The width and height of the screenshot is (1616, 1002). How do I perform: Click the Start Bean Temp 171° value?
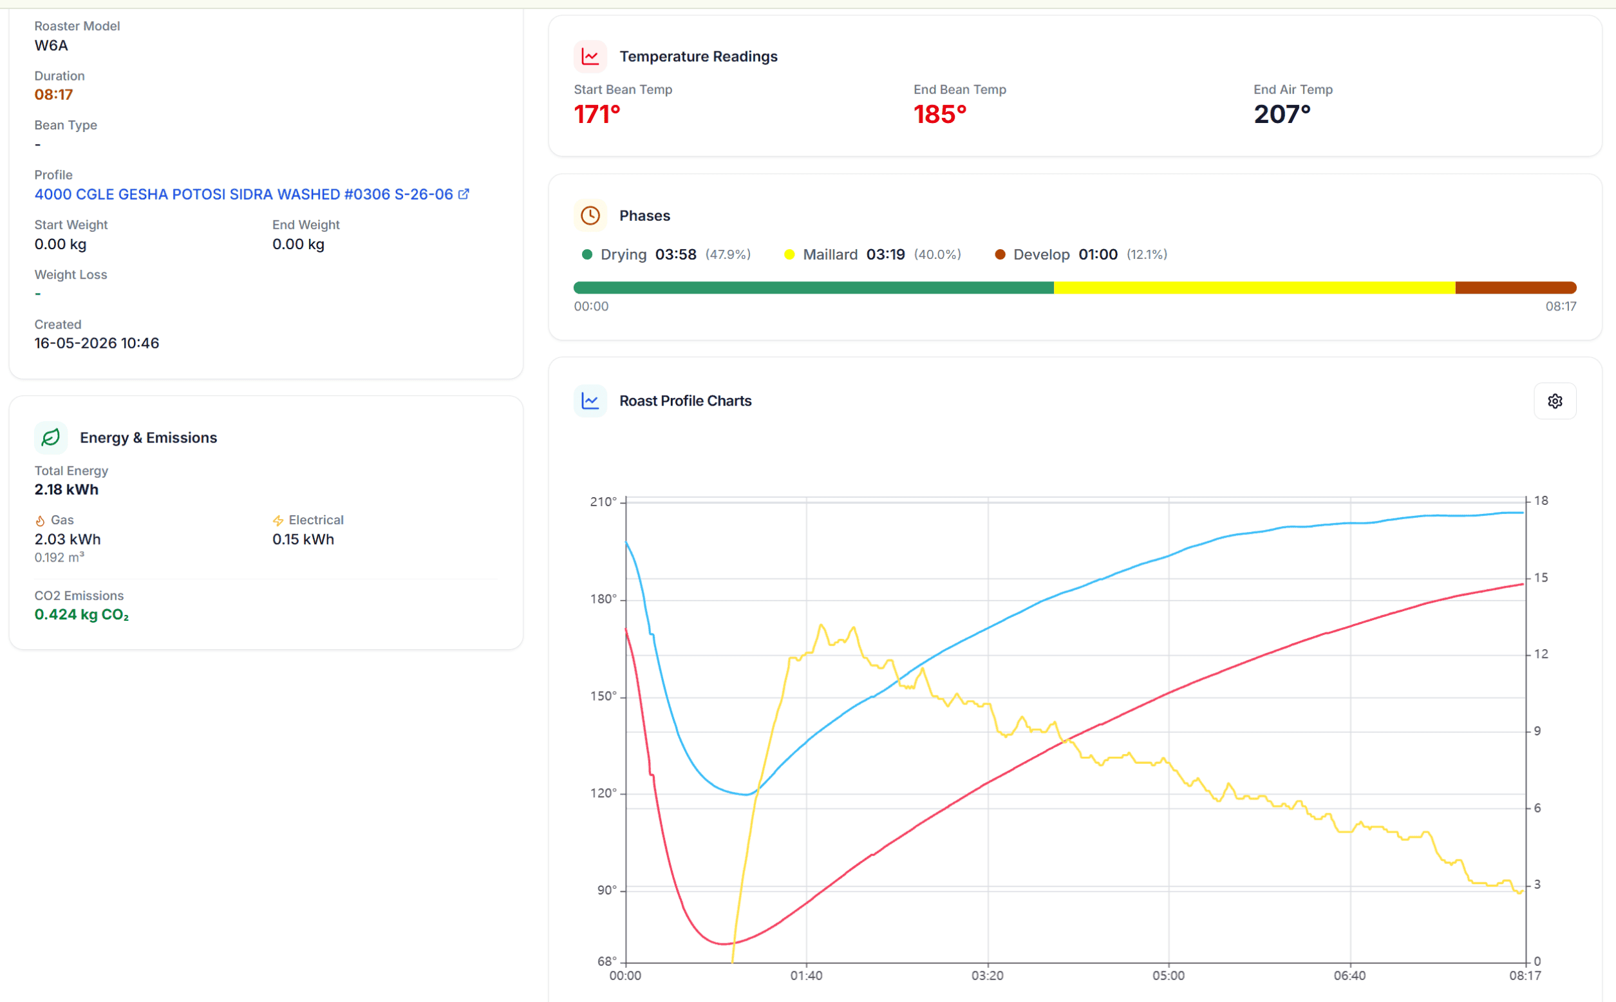coord(597,115)
